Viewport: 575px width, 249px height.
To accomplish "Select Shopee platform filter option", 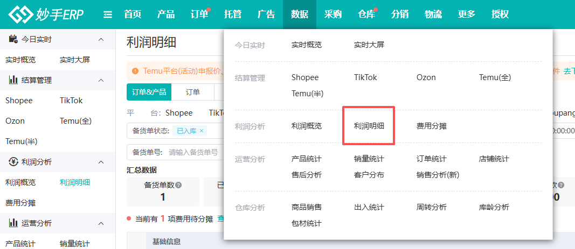I will pos(179,112).
